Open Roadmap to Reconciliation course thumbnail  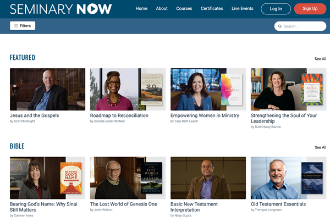(128, 90)
